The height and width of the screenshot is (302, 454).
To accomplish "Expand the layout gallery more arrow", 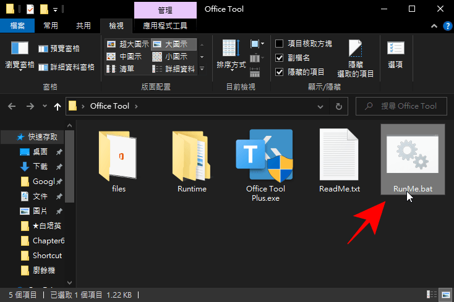I will [202, 69].
